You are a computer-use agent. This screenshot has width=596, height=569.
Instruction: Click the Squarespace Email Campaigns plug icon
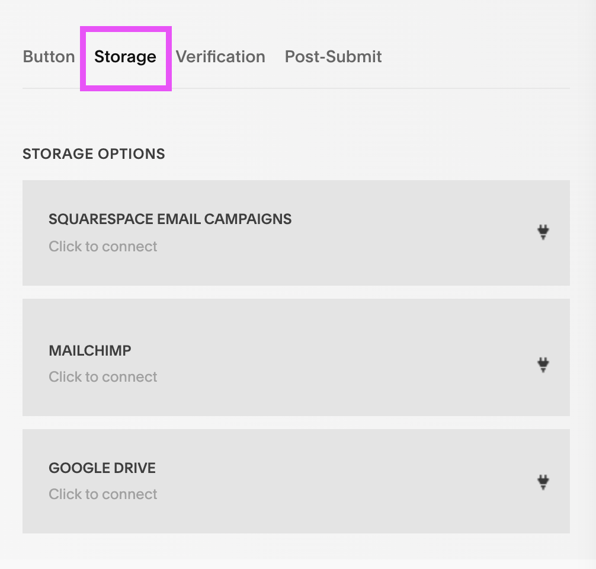coord(543,232)
